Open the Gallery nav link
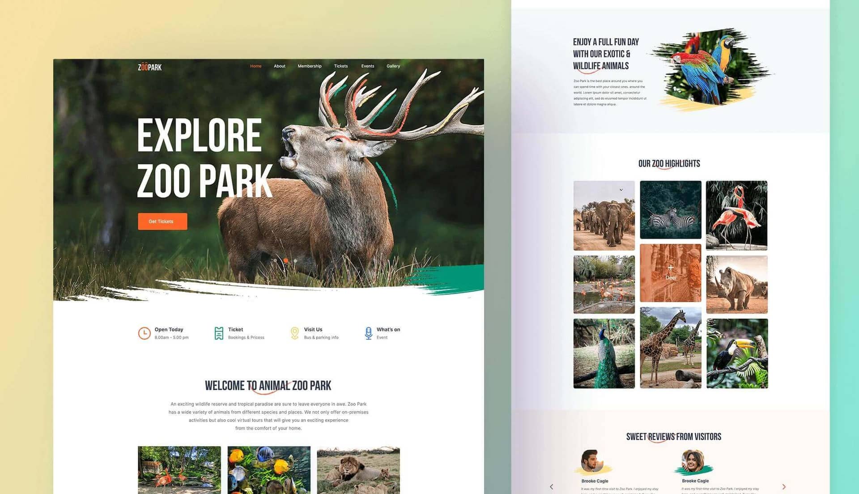 pos(393,66)
